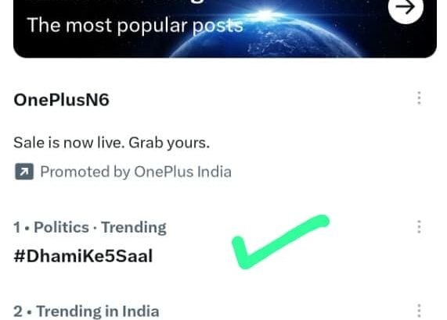Image resolution: width=447 pixels, height=320 pixels.
Task: Tap the Trending word beside Politics
Action: point(134,227)
